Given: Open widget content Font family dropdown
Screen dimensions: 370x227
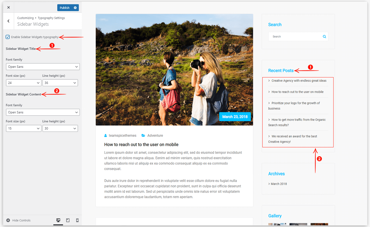Looking at the screenshot, I should [43, 112].
